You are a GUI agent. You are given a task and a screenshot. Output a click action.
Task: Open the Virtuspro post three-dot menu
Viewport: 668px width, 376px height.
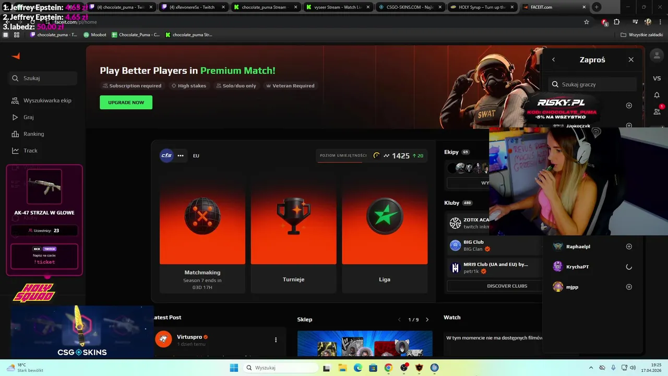(276, 339)
